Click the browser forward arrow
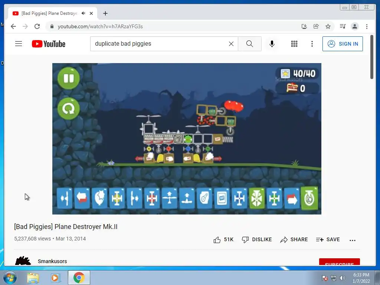380x285 pixels. coord(25,26)
